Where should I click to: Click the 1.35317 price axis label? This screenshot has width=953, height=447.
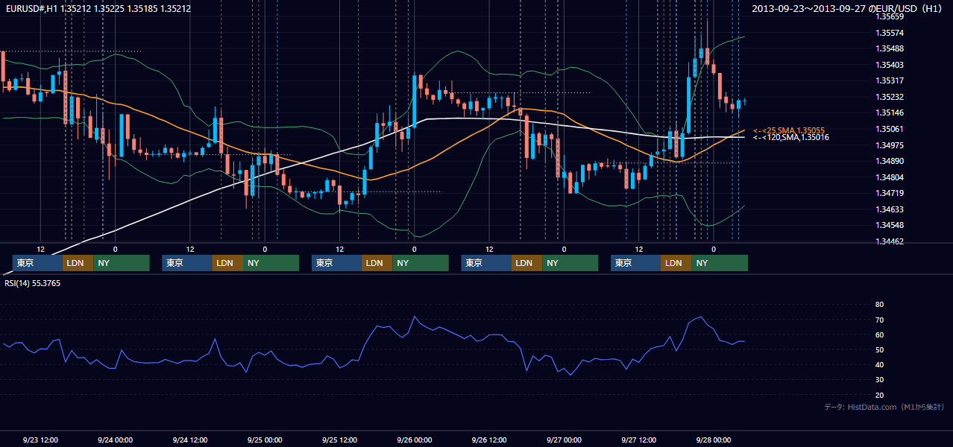[890, 80]
